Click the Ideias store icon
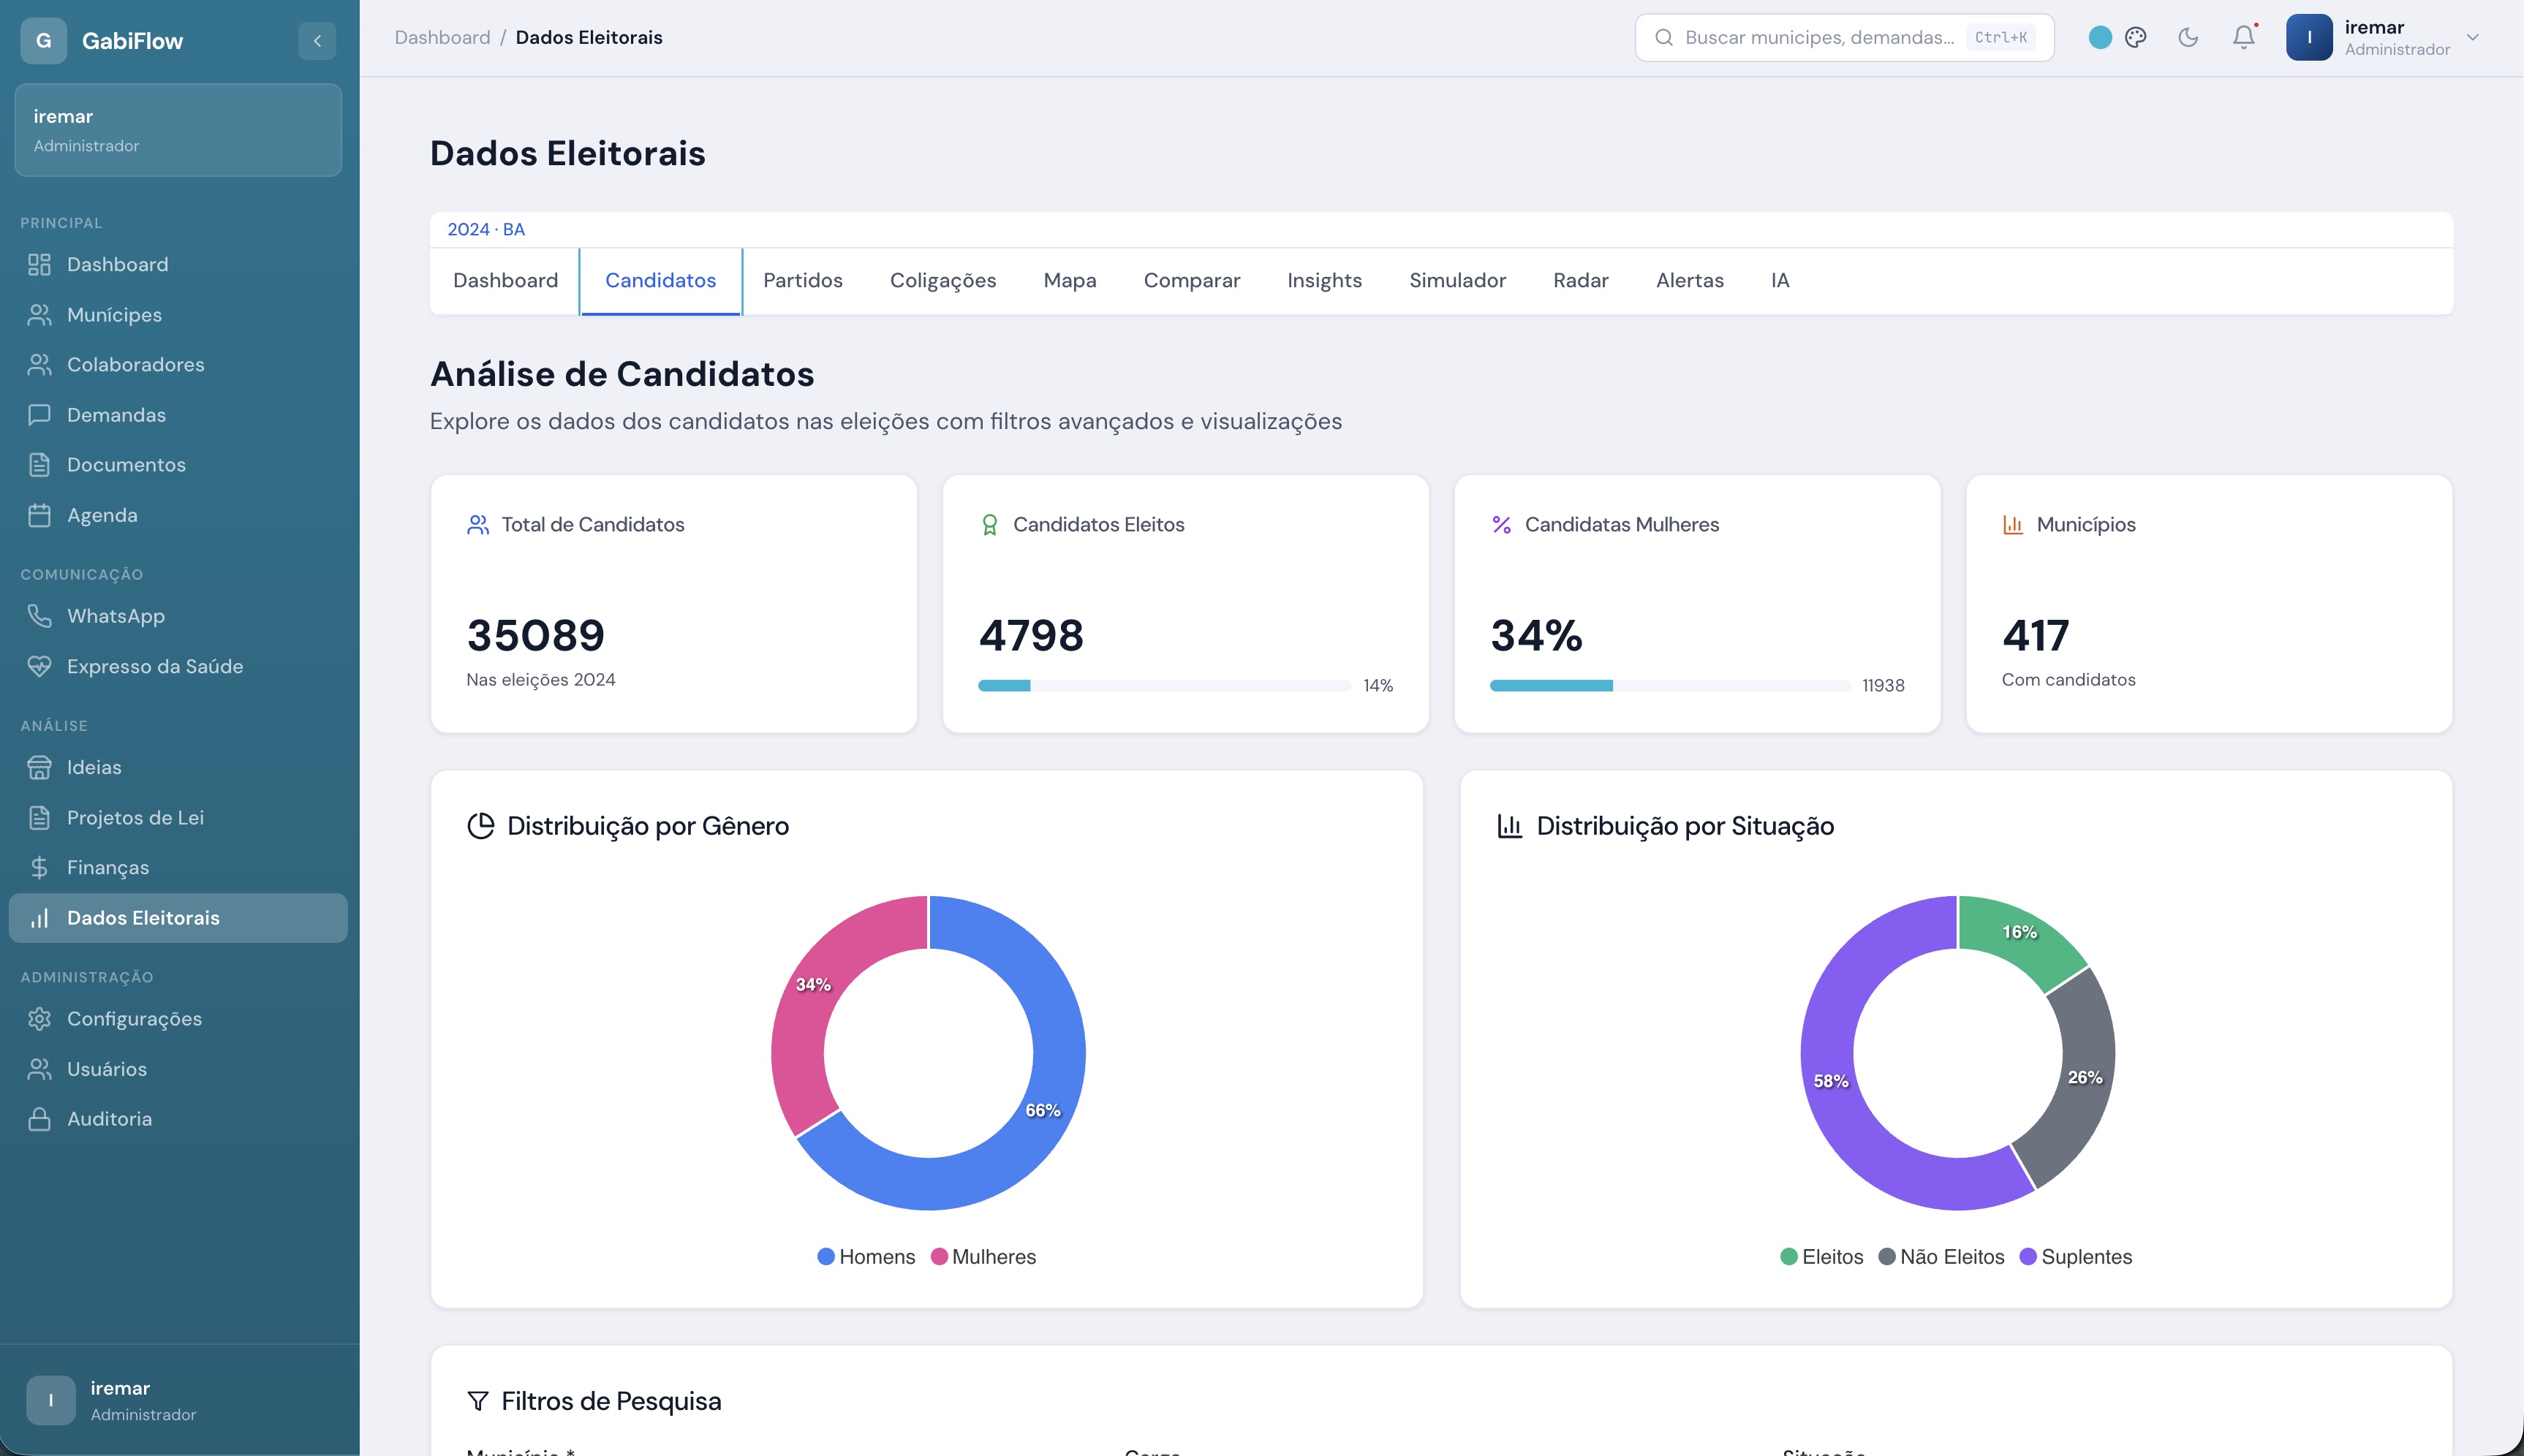Screen dimensions: 2524x1456 point(39,767)
